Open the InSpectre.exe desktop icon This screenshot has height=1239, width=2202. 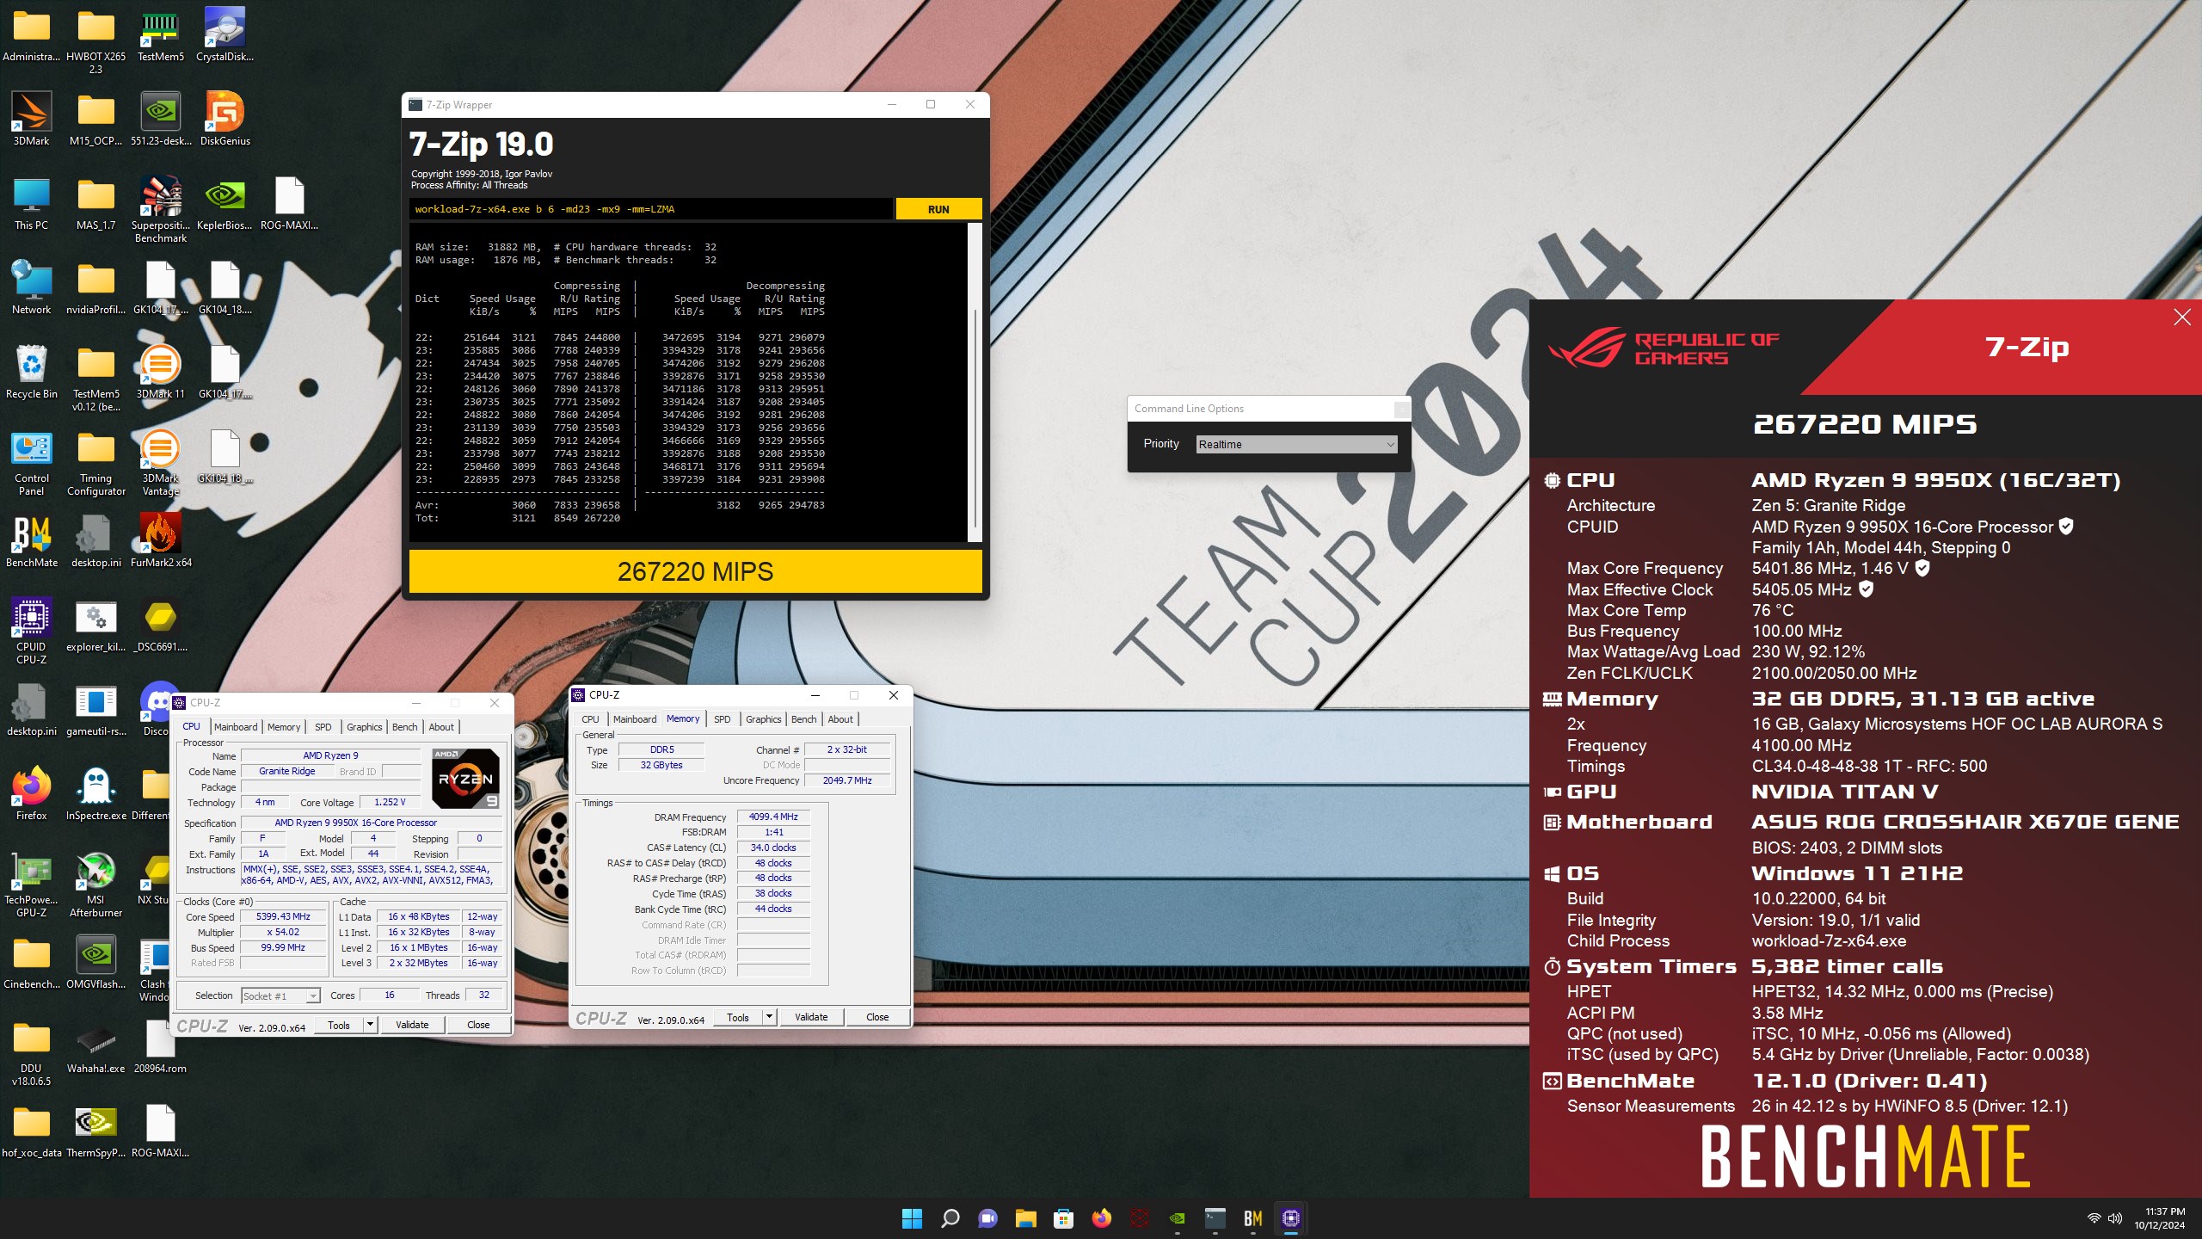(x=95, y=795)
